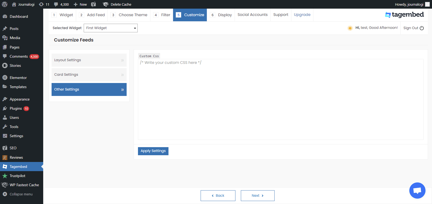
Task: Open the Plugins page
Action: [22, 108]
